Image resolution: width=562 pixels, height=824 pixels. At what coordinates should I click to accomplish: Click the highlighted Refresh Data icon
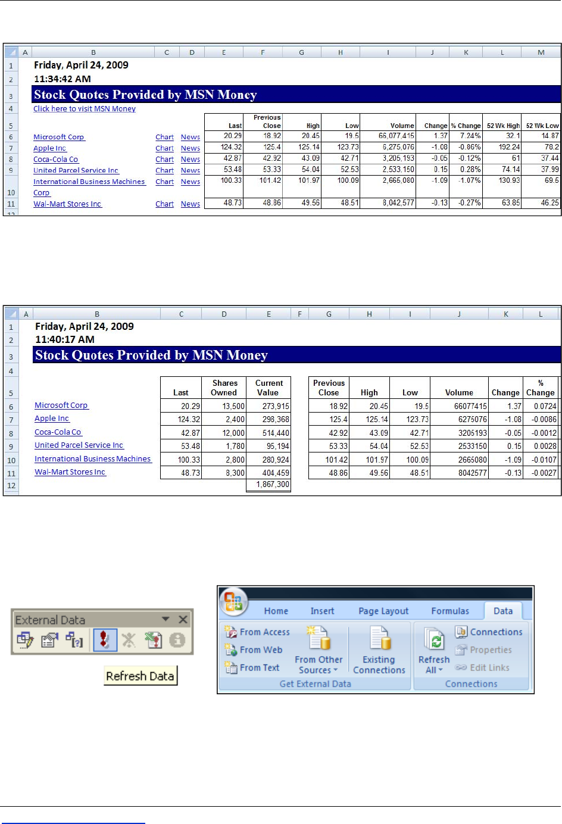[105, 641]
